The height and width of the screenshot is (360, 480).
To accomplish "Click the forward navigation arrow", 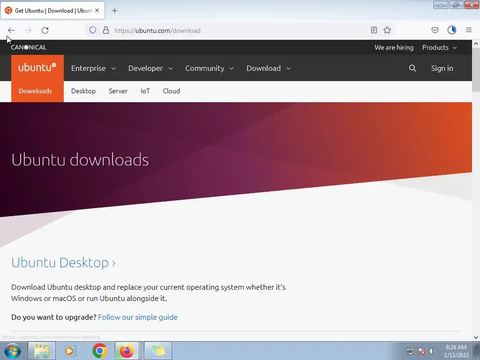I will (28, 30).
